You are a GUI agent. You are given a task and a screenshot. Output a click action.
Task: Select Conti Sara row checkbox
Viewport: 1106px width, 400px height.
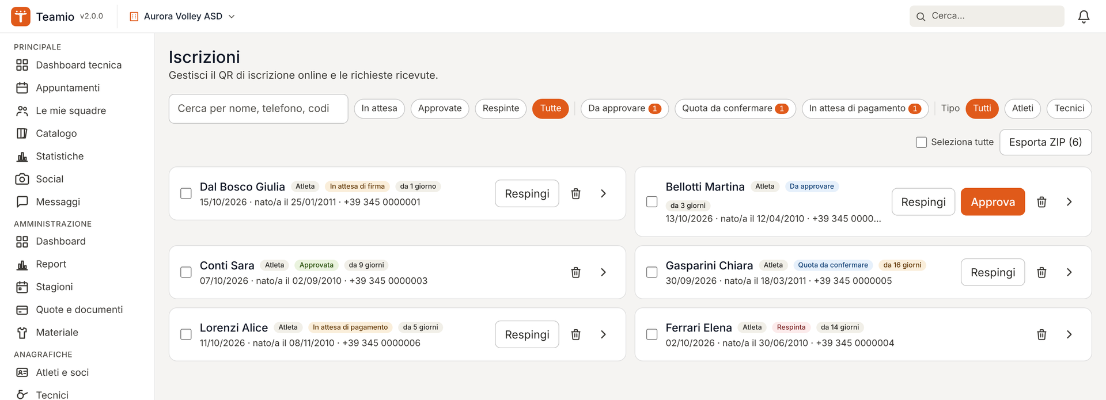pos(186,272)
